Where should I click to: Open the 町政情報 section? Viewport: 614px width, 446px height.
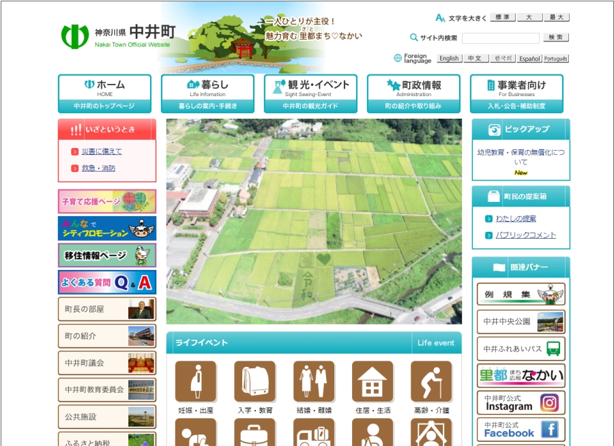click(x=411, y=92)
